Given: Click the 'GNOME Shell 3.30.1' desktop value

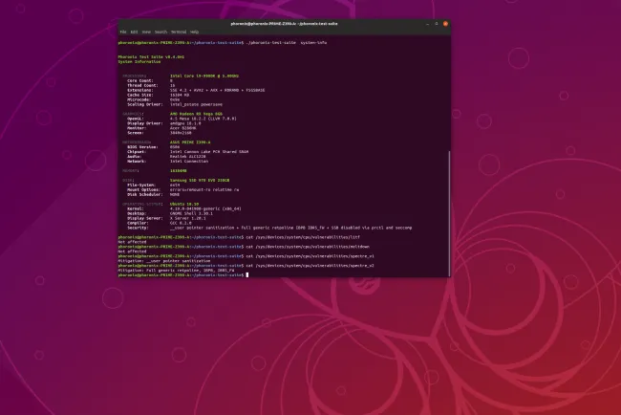Looking at the screenshot, I should [x=191, y=213].
